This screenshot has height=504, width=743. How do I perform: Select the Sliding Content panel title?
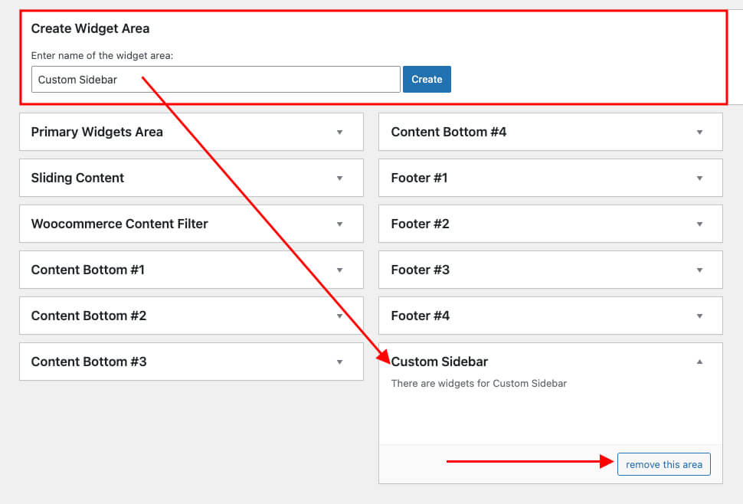click(x=77, y=178)
